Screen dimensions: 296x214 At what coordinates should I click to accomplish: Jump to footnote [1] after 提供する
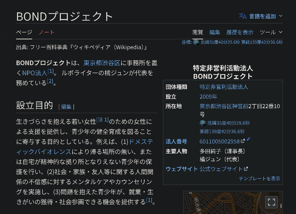click(149, 200)
